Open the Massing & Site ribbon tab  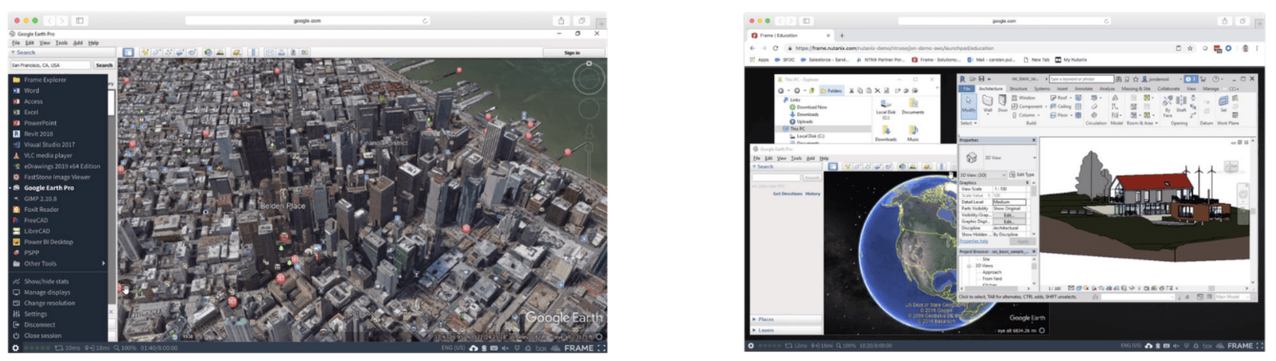[1134, 89]
